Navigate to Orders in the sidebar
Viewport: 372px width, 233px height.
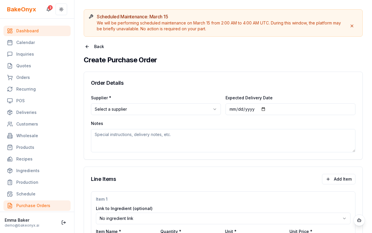23,77
